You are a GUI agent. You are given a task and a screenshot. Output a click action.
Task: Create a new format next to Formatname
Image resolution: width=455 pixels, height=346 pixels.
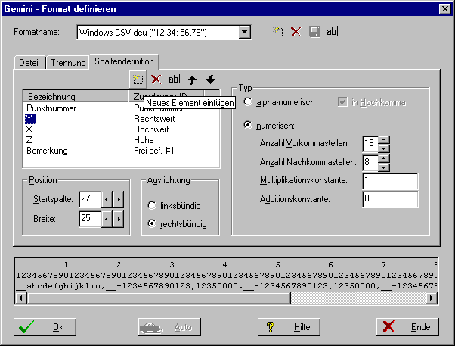tap(277, 32)
